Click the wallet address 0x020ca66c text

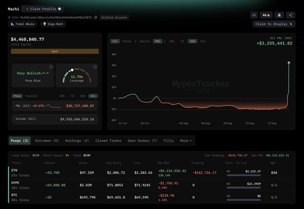pyautogui.click(x=56, y=17)
